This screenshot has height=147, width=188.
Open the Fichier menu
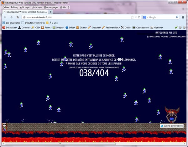pyautogui.click(x=6, y=7)
